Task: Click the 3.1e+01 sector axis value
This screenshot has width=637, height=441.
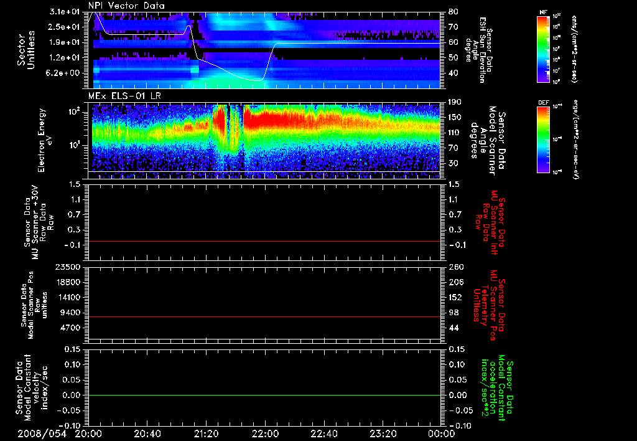Action: (x=65, y=11)
